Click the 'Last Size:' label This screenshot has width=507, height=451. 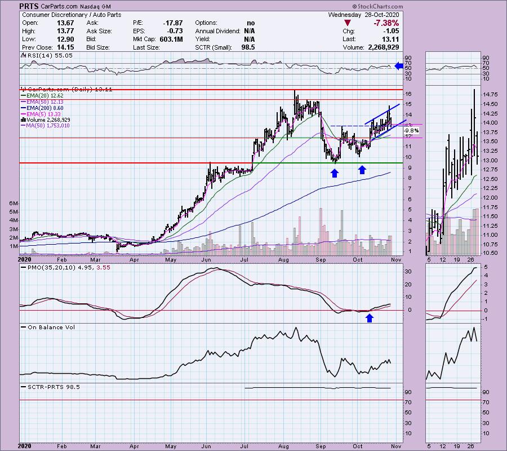pos(146,47)
